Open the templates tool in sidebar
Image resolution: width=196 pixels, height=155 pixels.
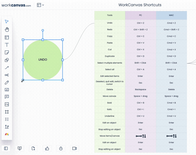tap(7, 37)
